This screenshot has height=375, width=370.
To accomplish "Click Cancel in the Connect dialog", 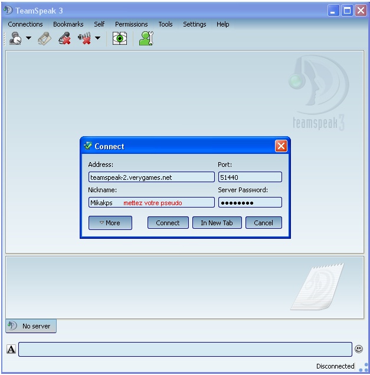I will tap(264, 223).
